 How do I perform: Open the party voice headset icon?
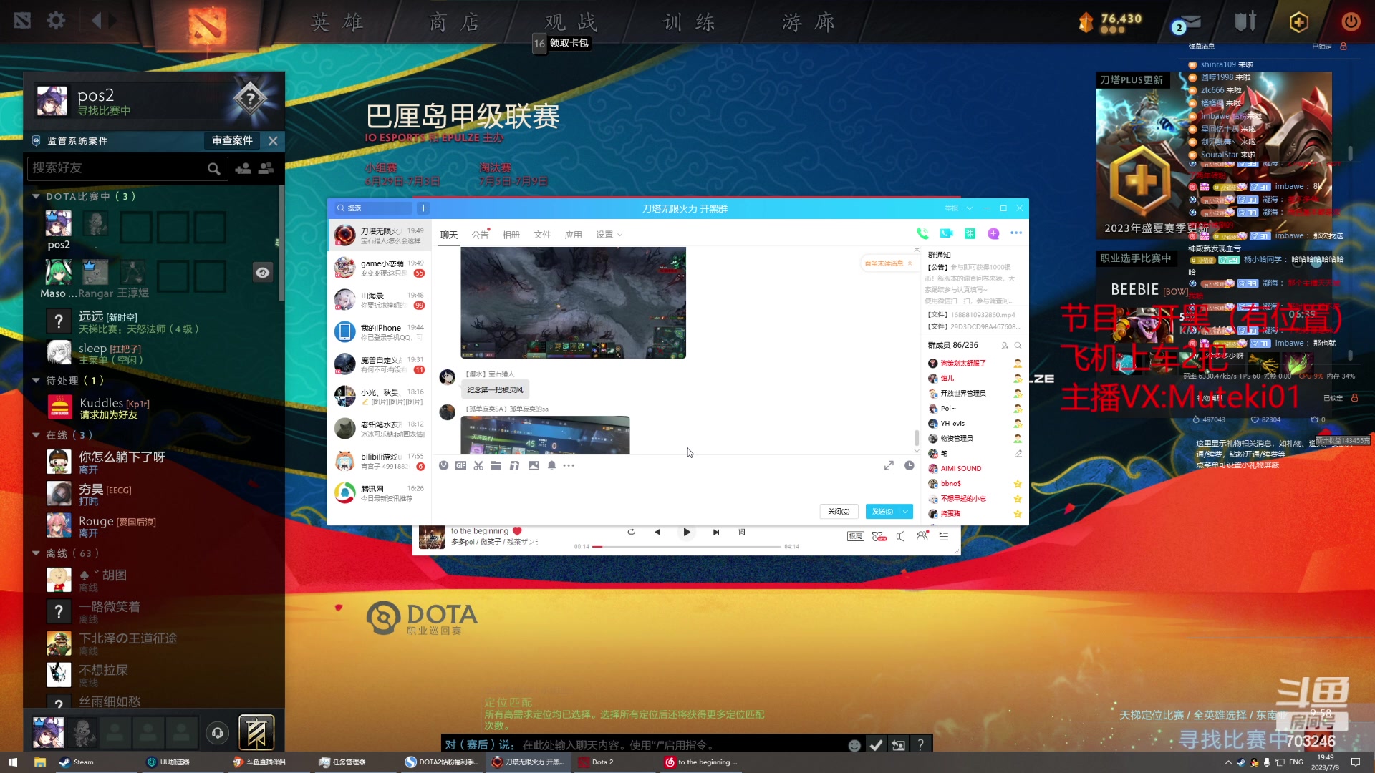218,733
